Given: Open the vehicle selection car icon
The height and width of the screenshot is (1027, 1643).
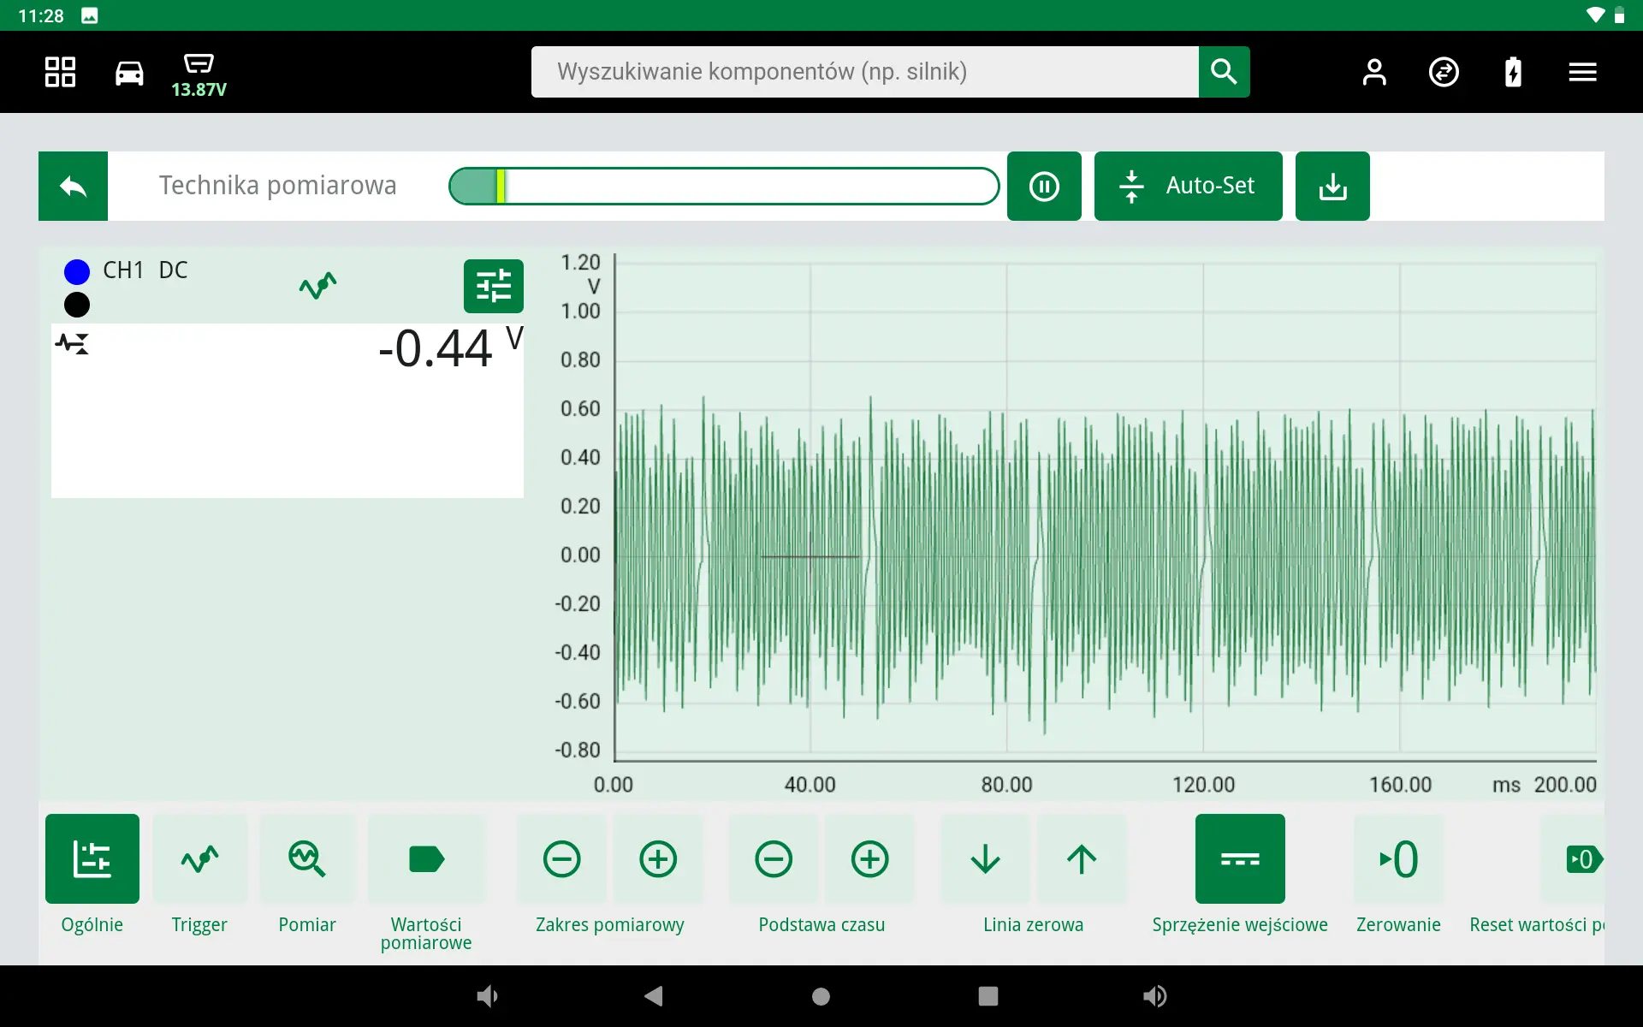Looking at the screenshot, I should [129, 73].
